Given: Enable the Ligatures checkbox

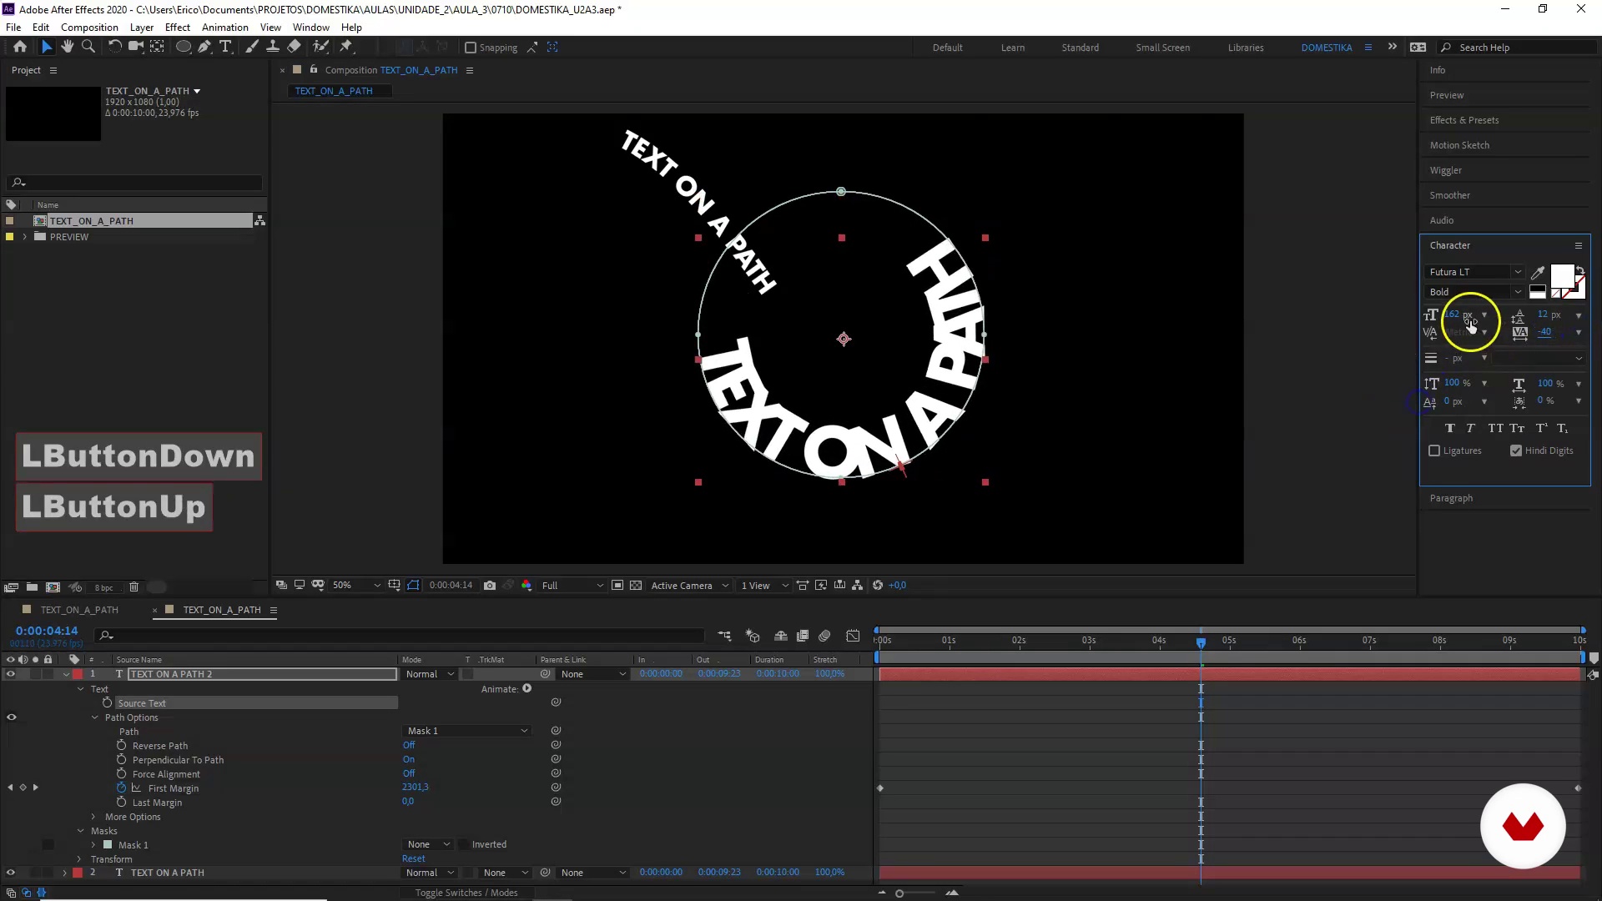Looking at the screenshot, I should click(x=1434, y=450).
